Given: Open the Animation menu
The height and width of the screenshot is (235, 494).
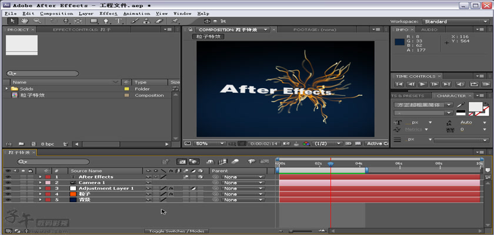Looking at the screenshot, I should click(x=136, y=14).
